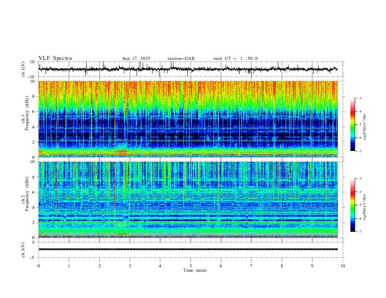Click the lower colorbar "log(PSD)(V²/Hz)" label
The height and width of the screenshot is (298, 386).
pyautogui.click(x=365, y=207)
